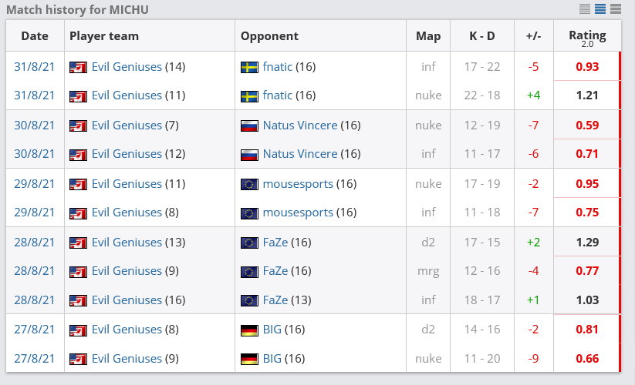
Task: Select the large row density icon
Action: 616,9
